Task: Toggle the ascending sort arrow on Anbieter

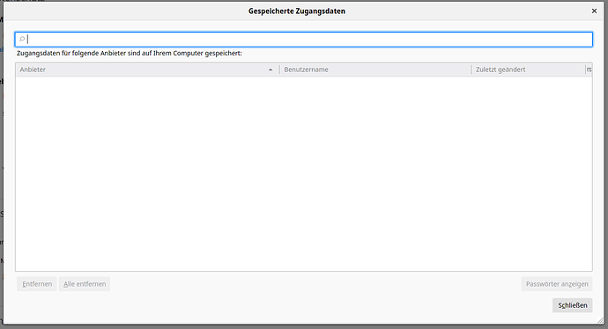Action: click(x=271, y=70)
